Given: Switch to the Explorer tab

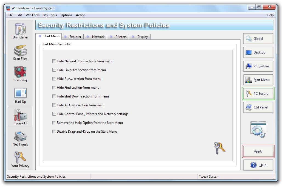Looking at the screenshot, I should [x=73, y=37].
